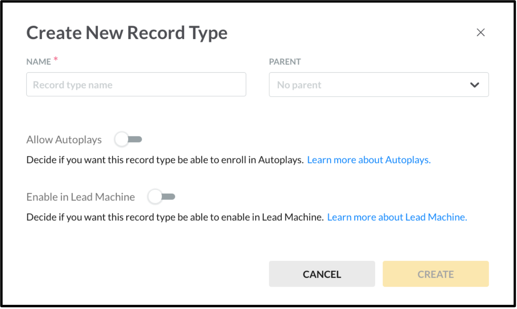Click the chevron arrow in Parent dropdown
This screenshot has height=309, width=517.
click(474, 85)
